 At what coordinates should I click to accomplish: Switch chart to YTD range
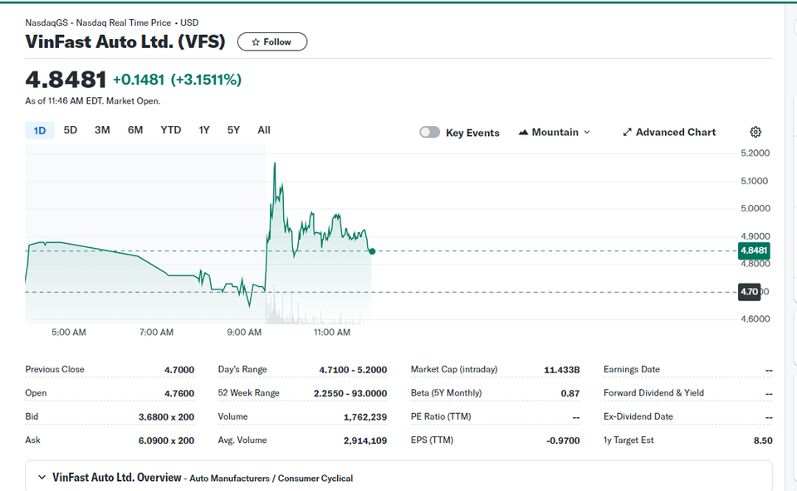(171, 130)
